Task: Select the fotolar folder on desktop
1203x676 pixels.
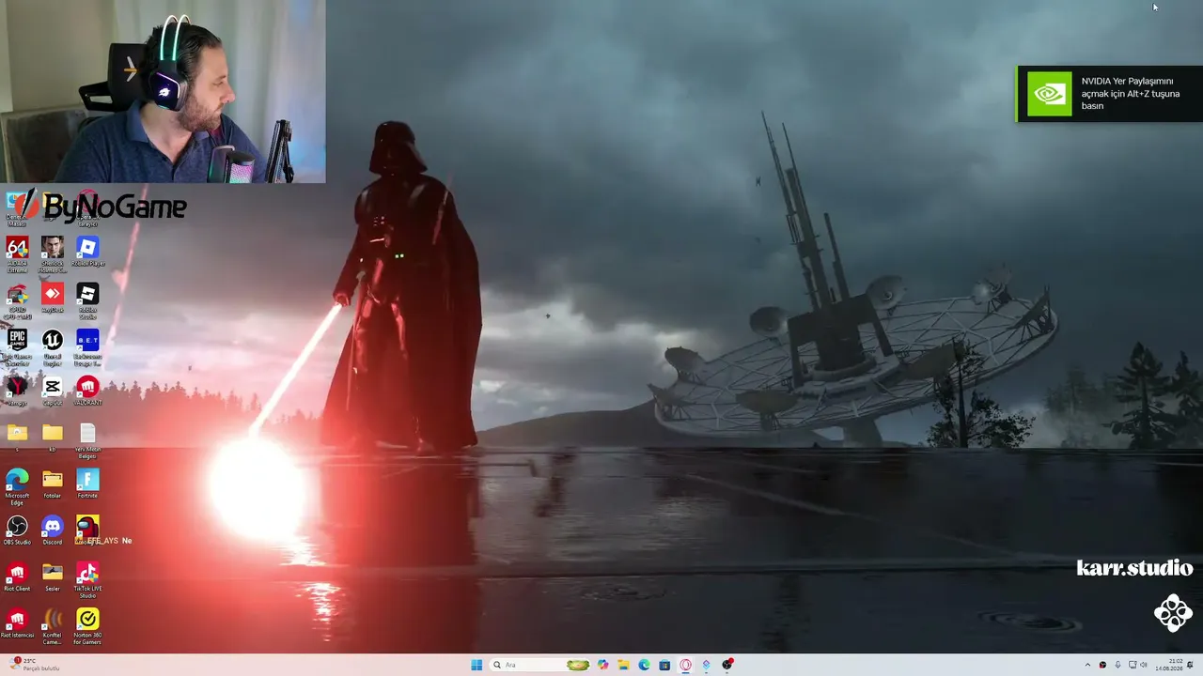Action: (x=53, y=484)
